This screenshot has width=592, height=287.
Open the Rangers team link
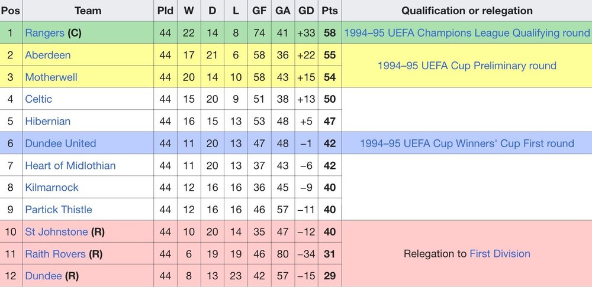coord(45,33)
